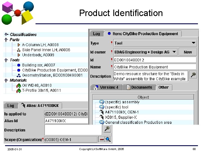Select Side Panel Inner LH, A0006
The width and height of the screenshot is (203, 152).
coord(46,50)
